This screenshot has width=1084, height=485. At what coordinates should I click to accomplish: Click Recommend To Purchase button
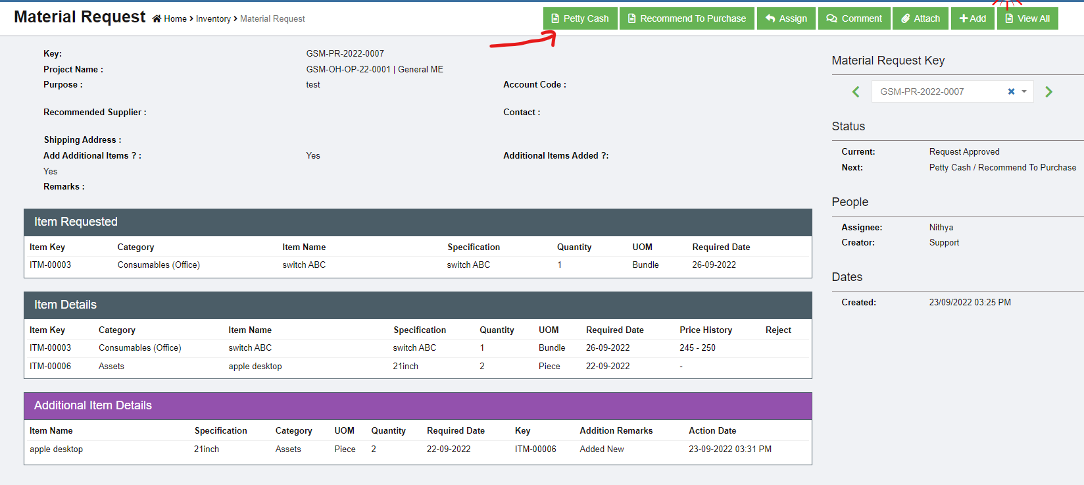click(x=686, y=18)
